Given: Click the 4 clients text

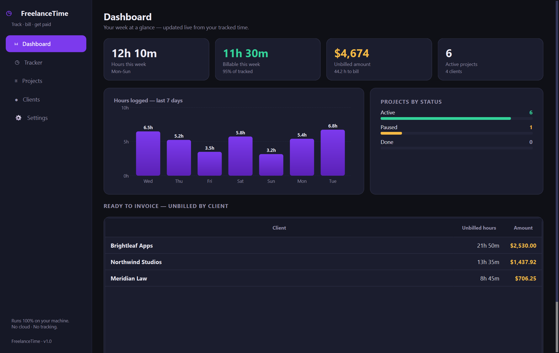Looking at the screenshot, I should tap(454, 71).
